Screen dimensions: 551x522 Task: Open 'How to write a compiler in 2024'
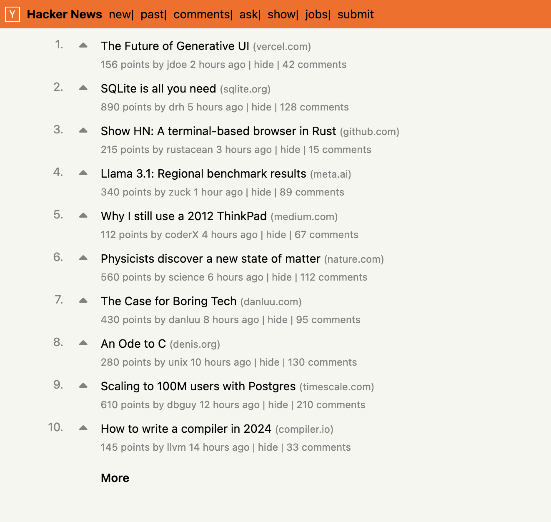pos(186,429)
